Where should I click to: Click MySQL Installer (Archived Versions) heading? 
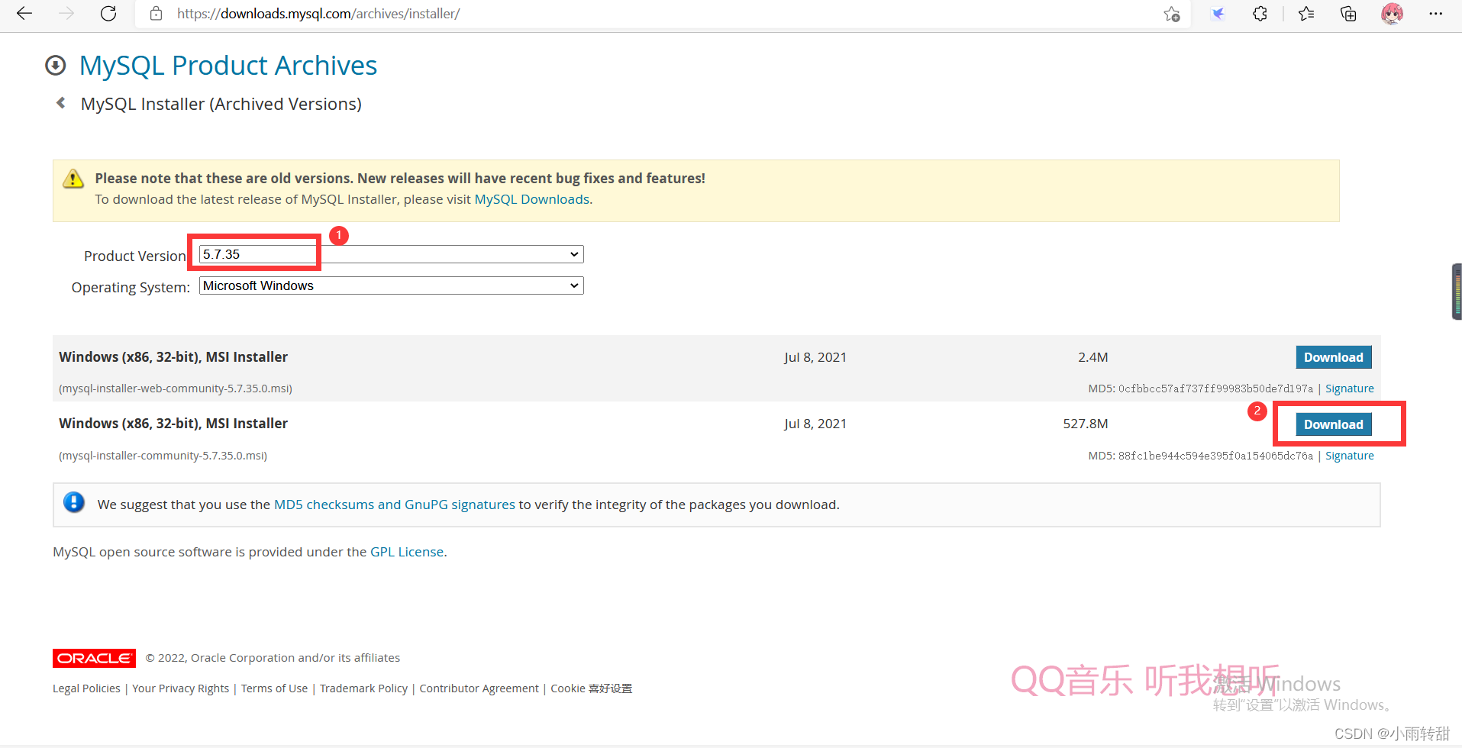click(221, 104)
